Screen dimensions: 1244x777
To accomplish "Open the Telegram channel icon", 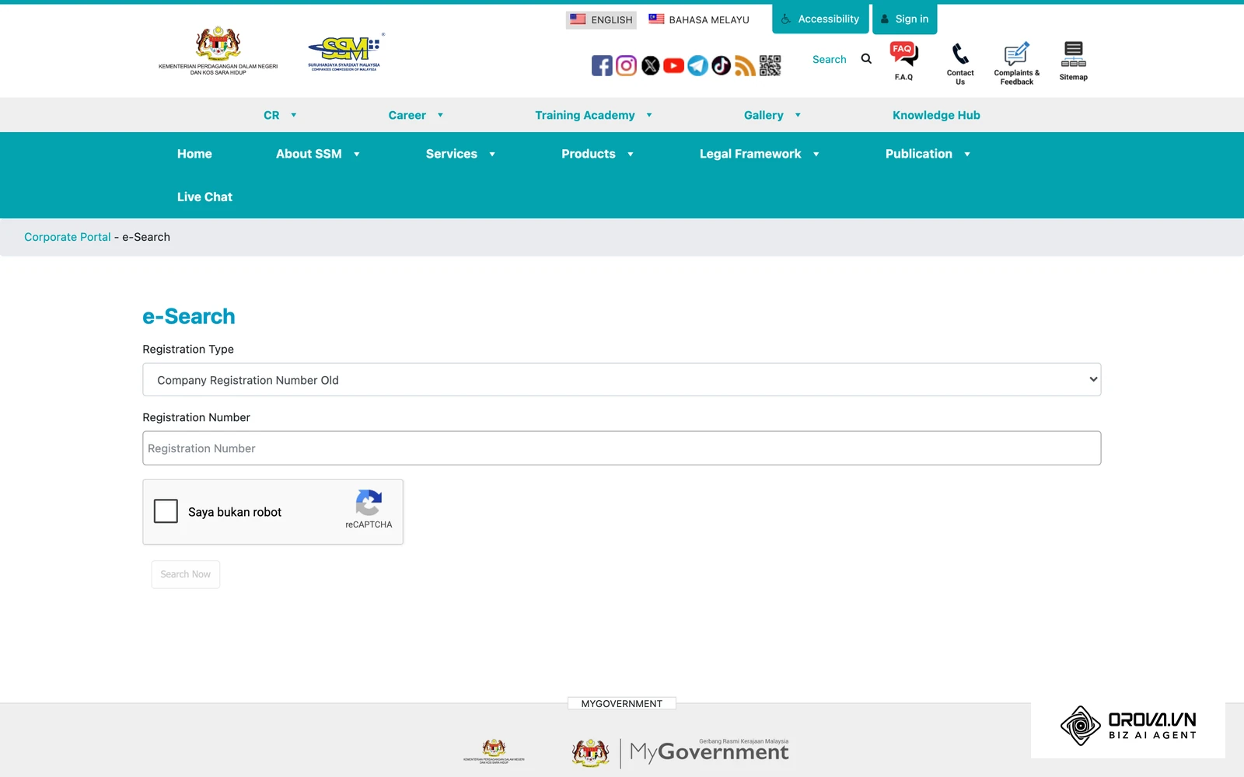I will coord(697,66).
